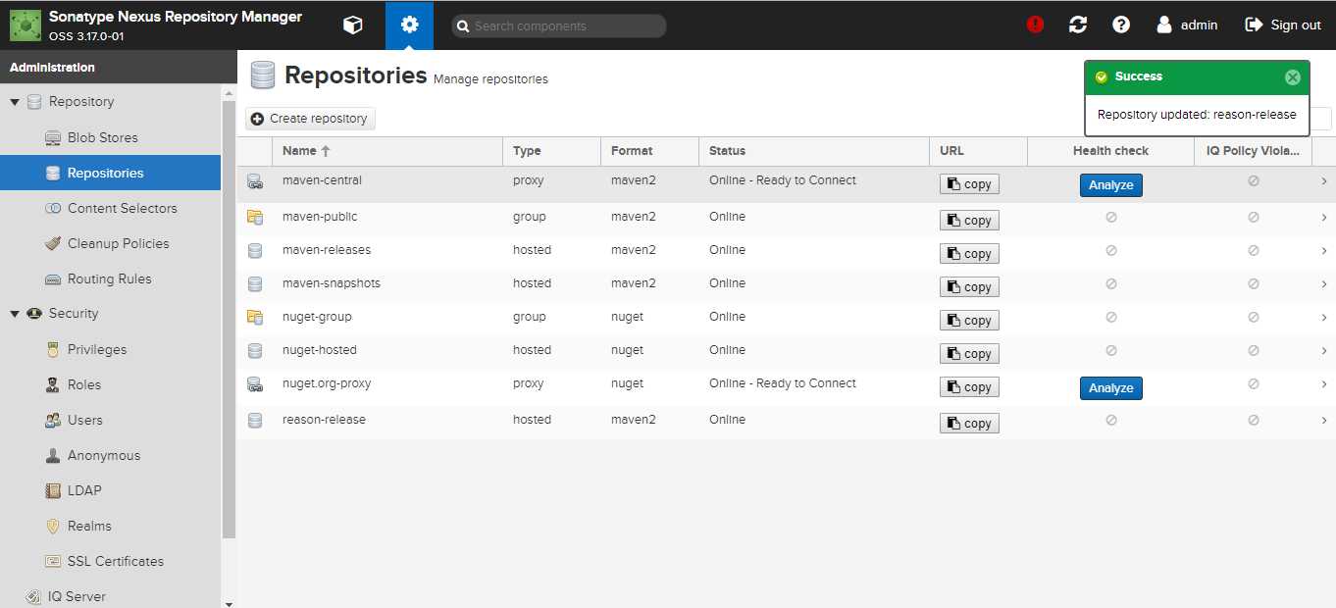
Task: Open nuget-hosted row chevron
Action: point(1323,351)
